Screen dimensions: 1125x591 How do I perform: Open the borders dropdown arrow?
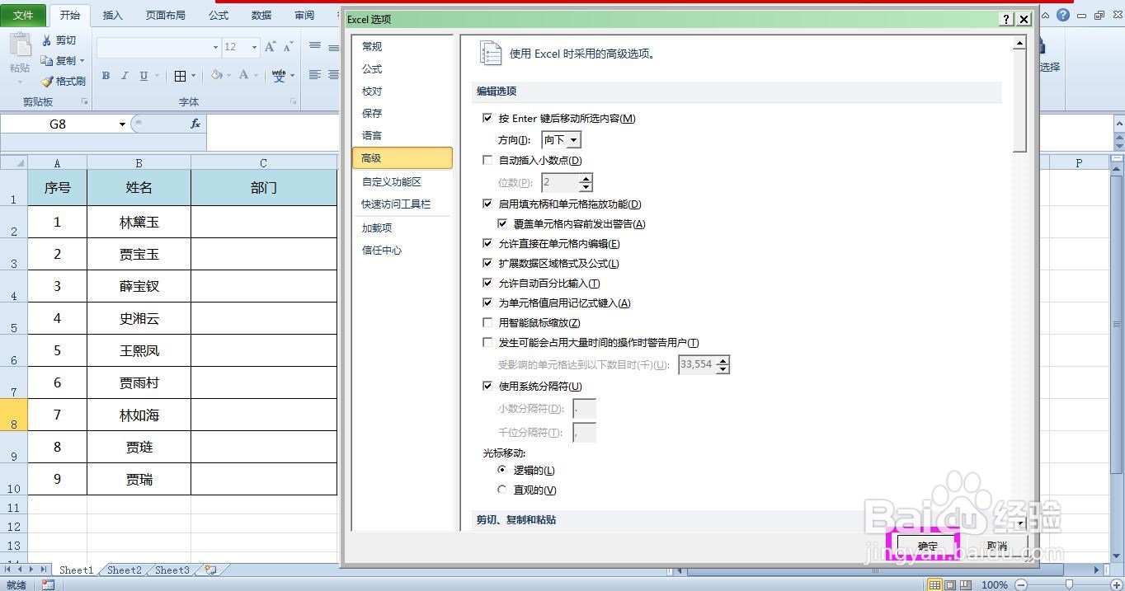[193, 76]
